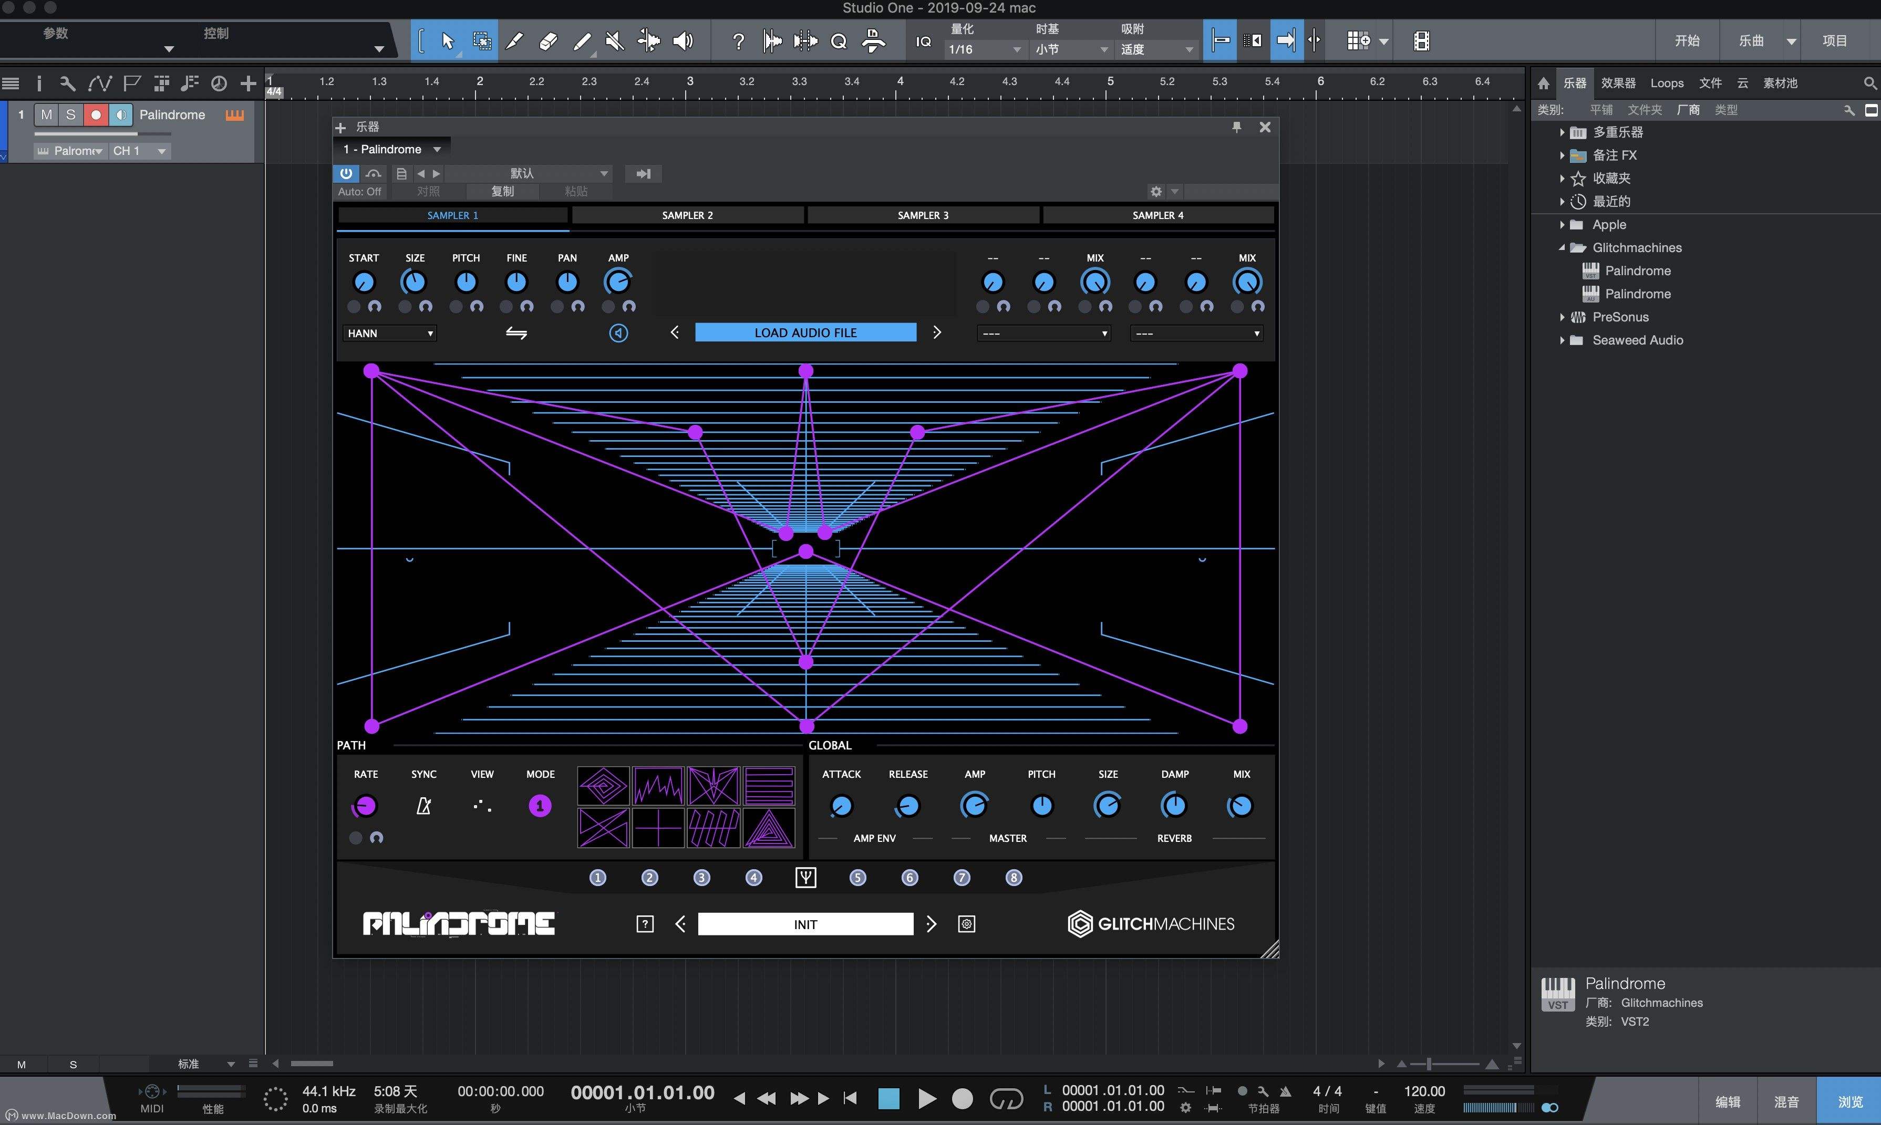Click the PATH RATE knob
This screenshot has width=1881, height=1125.
tap(365, 806)
